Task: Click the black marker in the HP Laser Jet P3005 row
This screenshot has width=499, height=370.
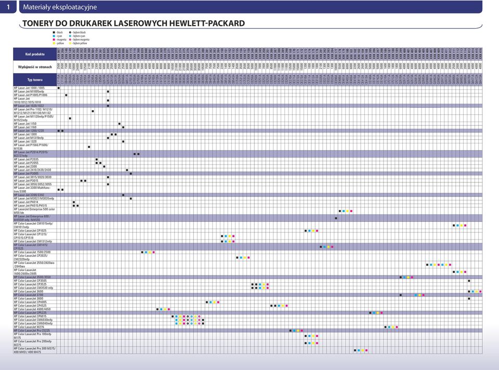Action: point(131,174)
